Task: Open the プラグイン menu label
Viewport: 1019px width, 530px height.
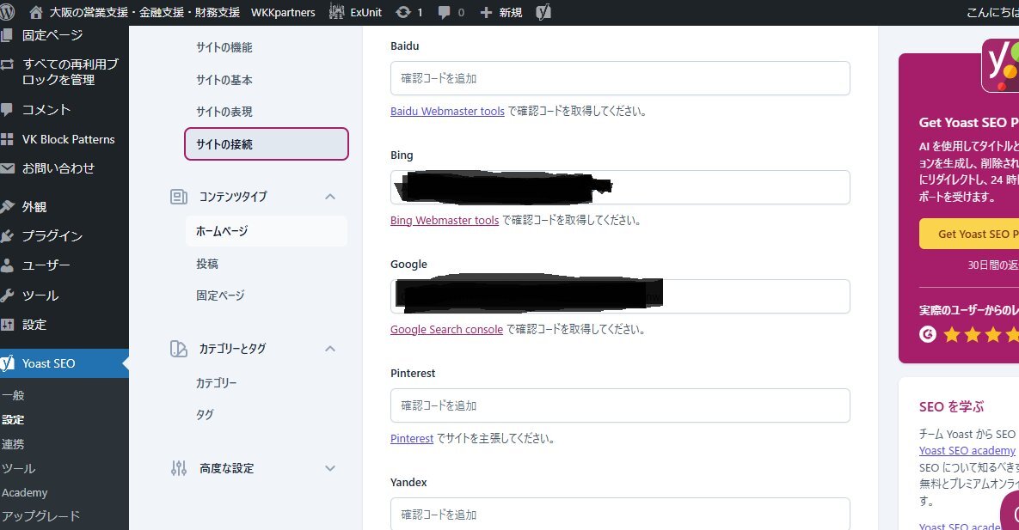Action: pyautogui.click(x=52, y=236)
